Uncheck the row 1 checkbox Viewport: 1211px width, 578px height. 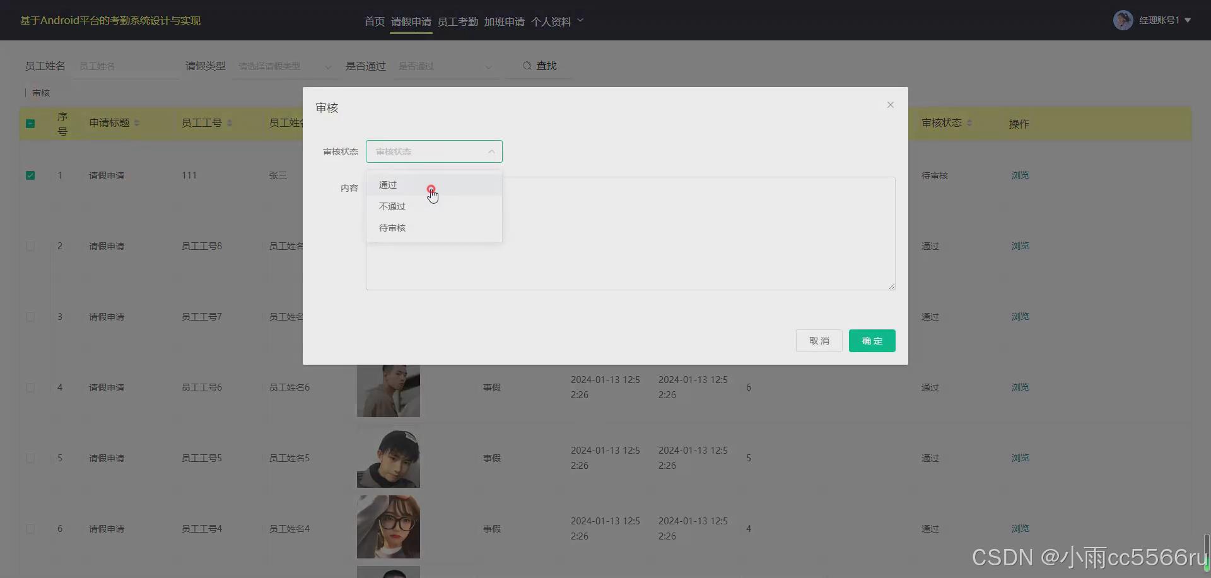coord(30,175)
